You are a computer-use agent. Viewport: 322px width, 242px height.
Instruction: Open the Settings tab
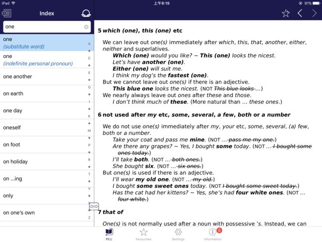(x=178, y=234)
